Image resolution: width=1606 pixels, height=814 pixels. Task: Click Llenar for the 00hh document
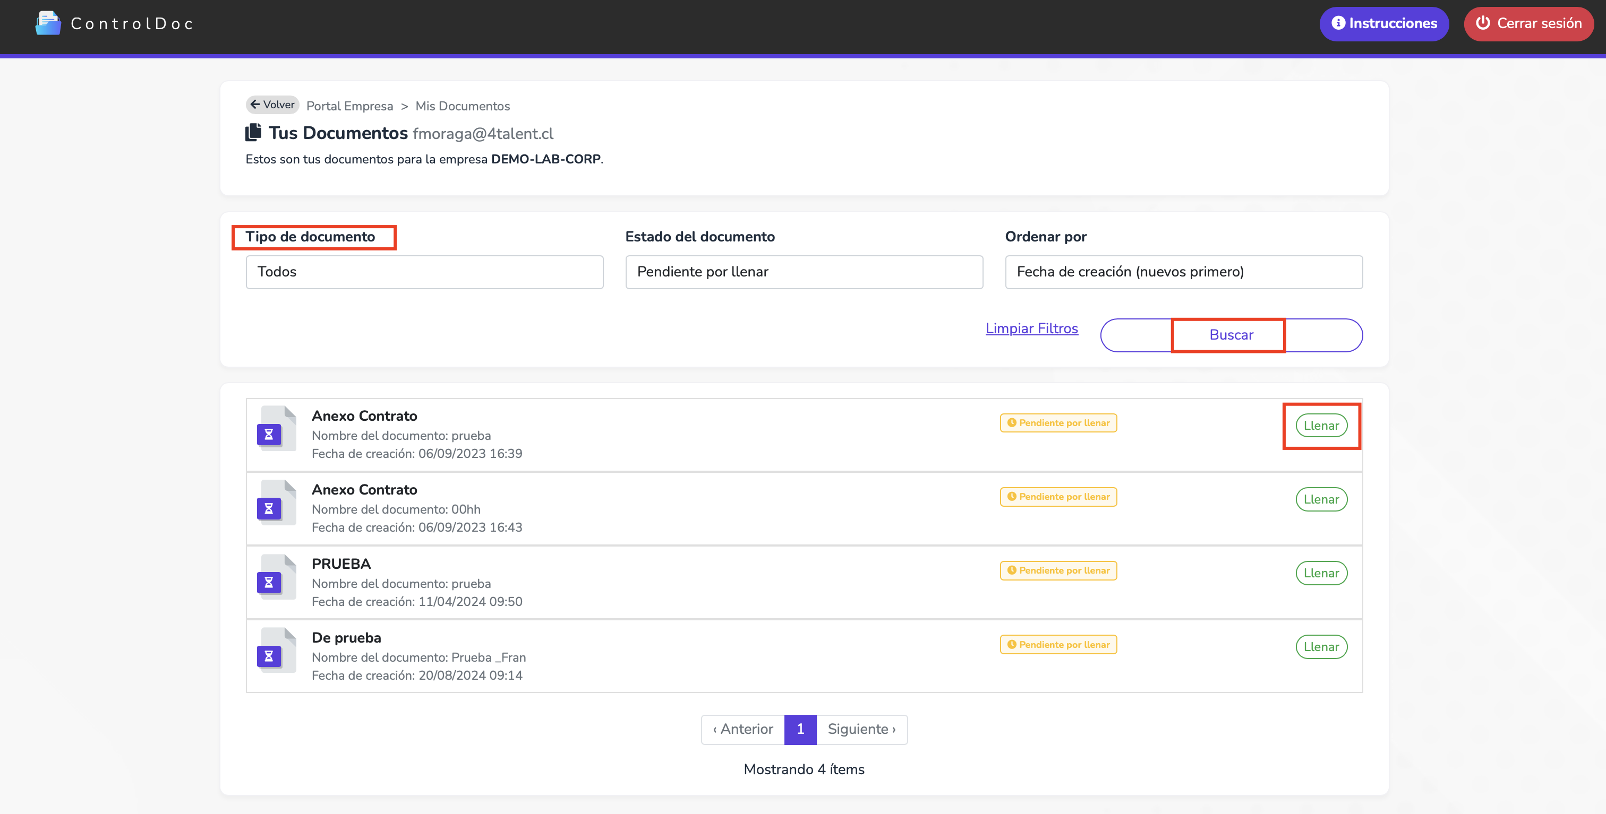1321,499
